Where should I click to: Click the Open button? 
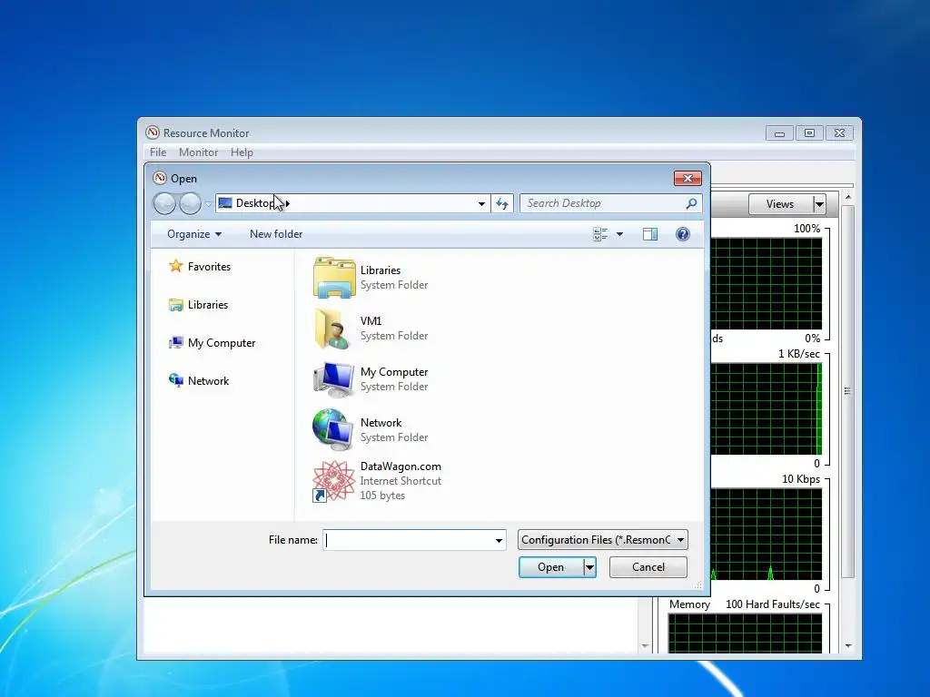[550, 567]
